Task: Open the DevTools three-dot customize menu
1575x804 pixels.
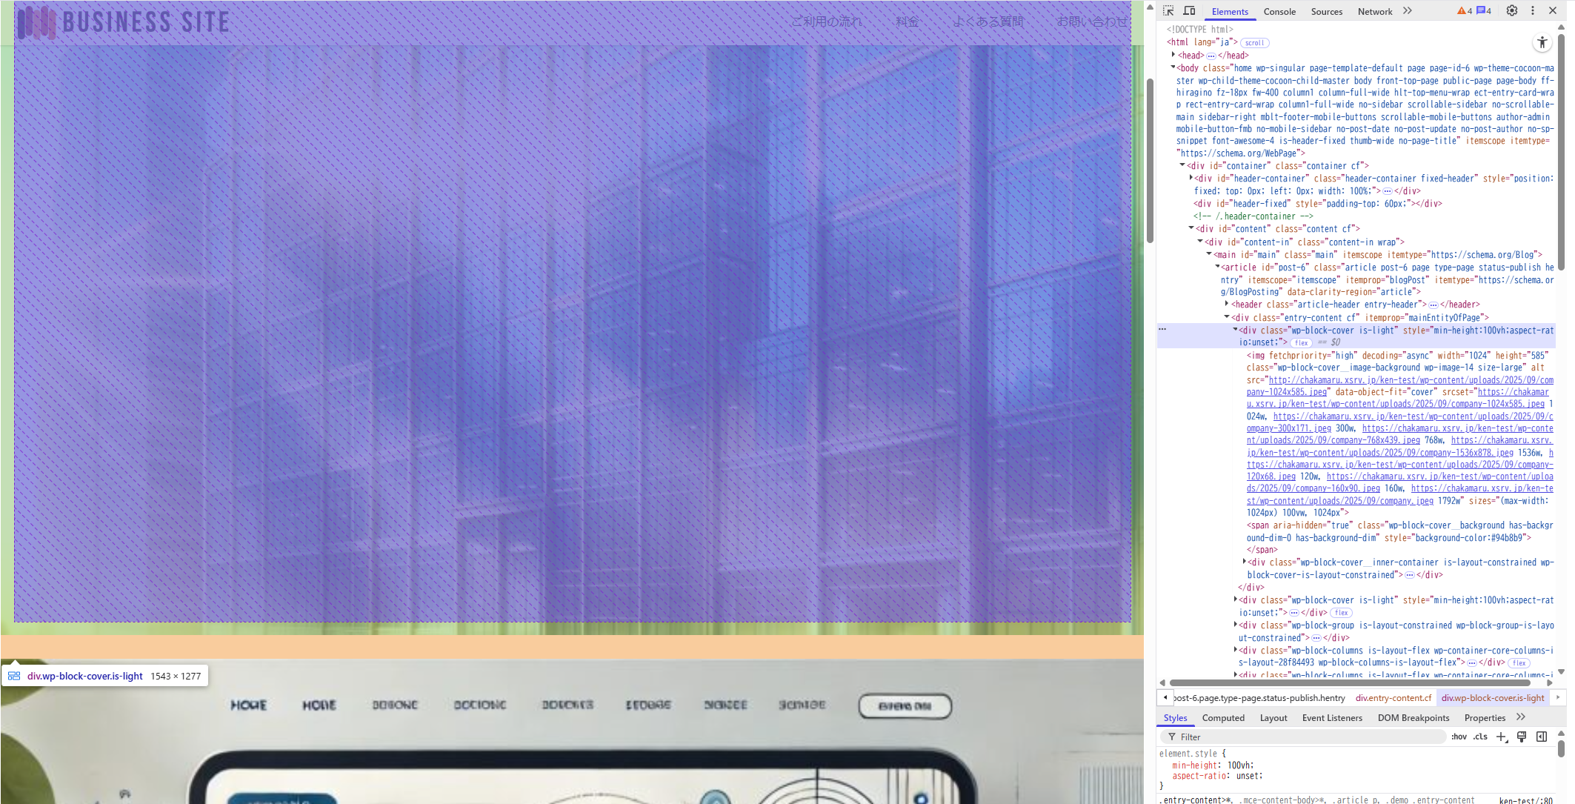Action: [1533, 11]
